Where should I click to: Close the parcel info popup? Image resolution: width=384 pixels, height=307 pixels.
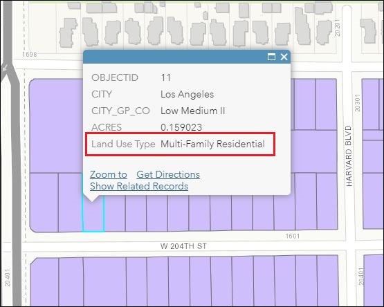coord(284,57)
